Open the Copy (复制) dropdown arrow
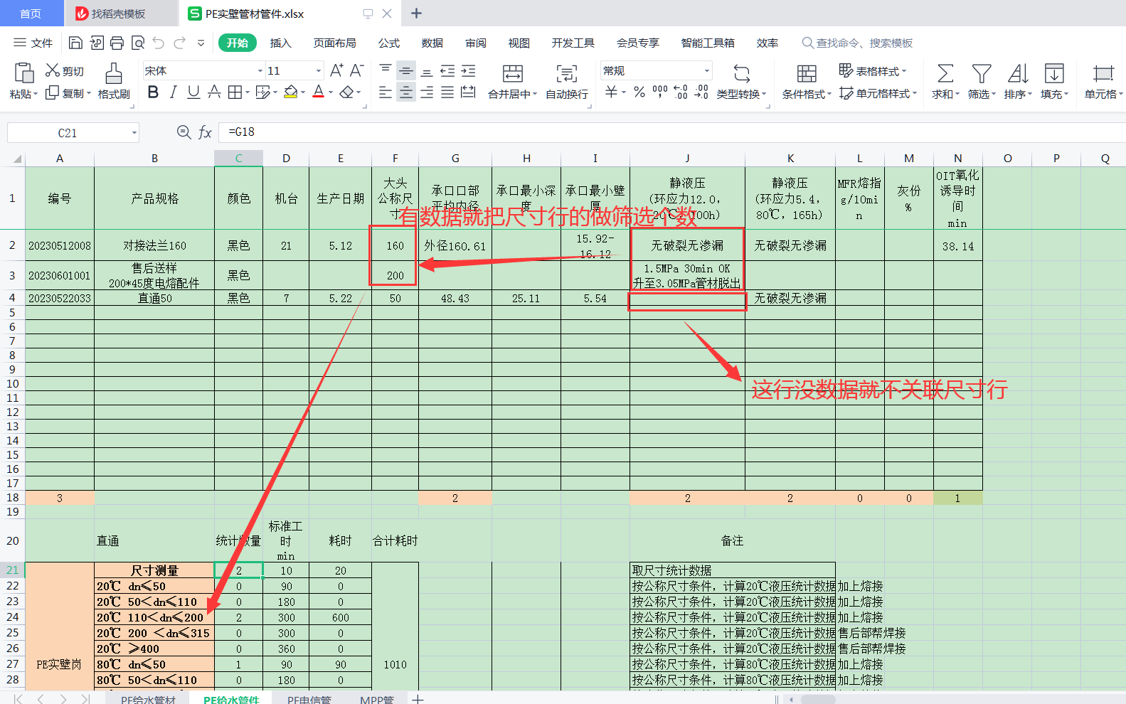1126x704 pixels. (x=89, y=93)
